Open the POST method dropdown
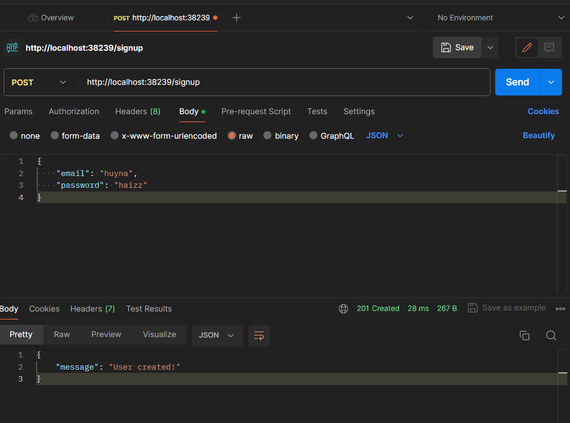 [40, 82]
